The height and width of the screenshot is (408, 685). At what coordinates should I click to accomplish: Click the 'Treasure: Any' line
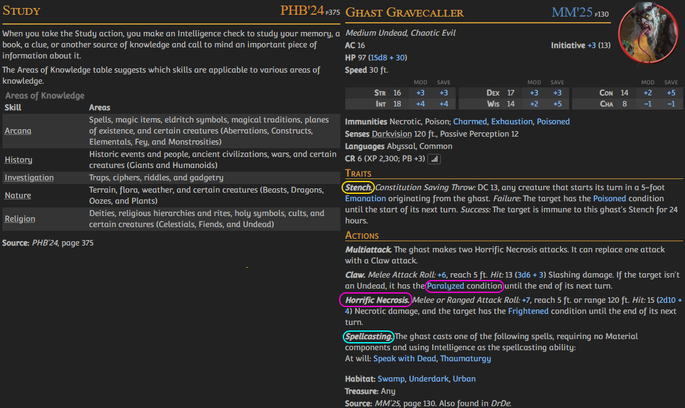370,391
